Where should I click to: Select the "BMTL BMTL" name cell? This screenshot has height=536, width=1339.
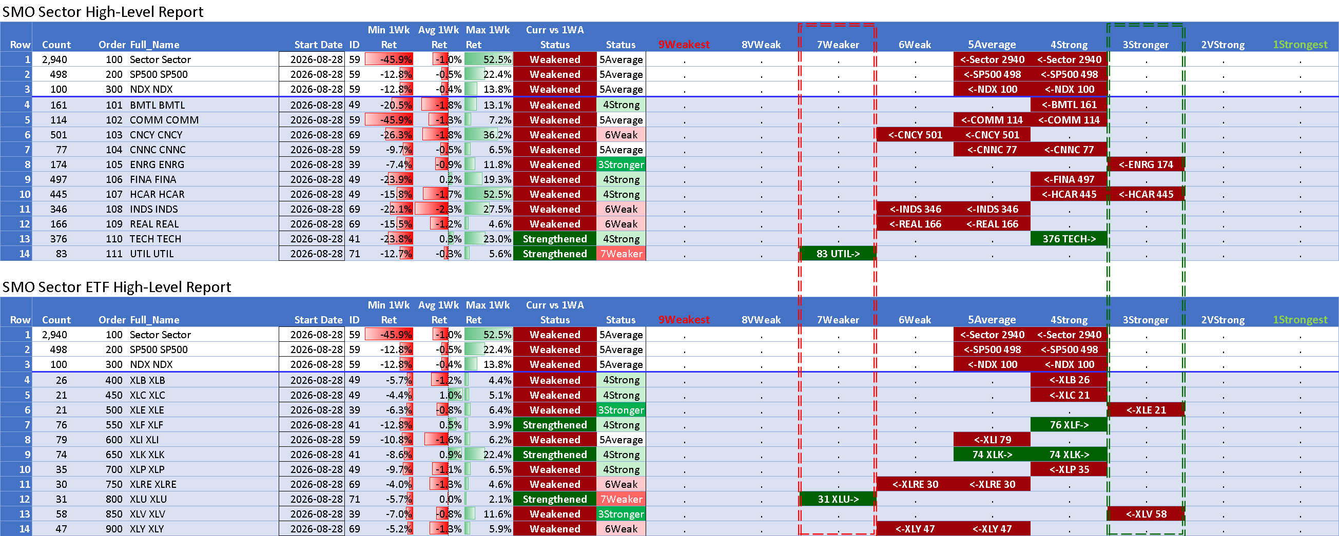tap(157, 105)
